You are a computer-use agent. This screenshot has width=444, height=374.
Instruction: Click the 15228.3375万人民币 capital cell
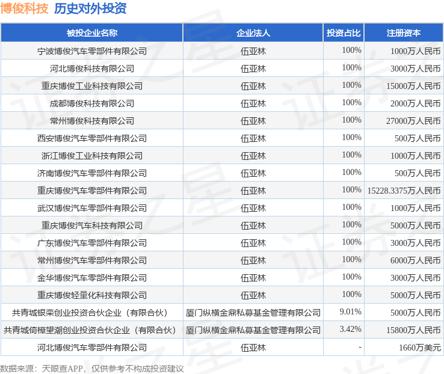404,191
